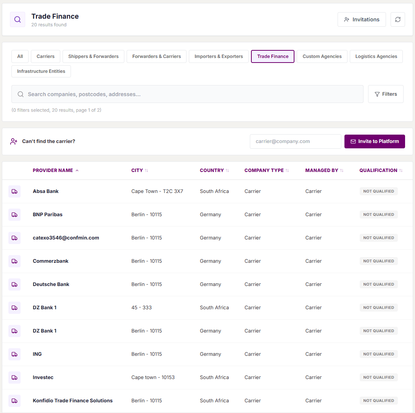Click truck icon in Deutsche Bank row
The image size is (415, 413).
[14, 284]
